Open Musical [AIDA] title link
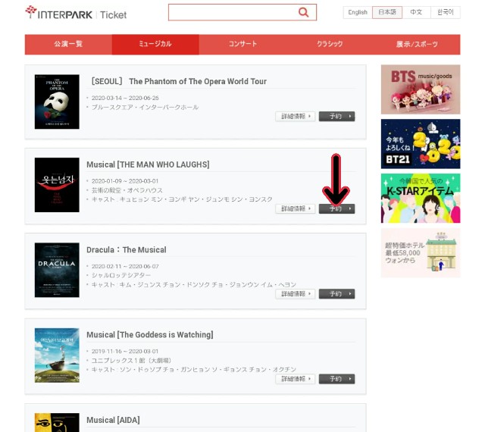This screenshot has height=432, width=485. tap(113, 420)
